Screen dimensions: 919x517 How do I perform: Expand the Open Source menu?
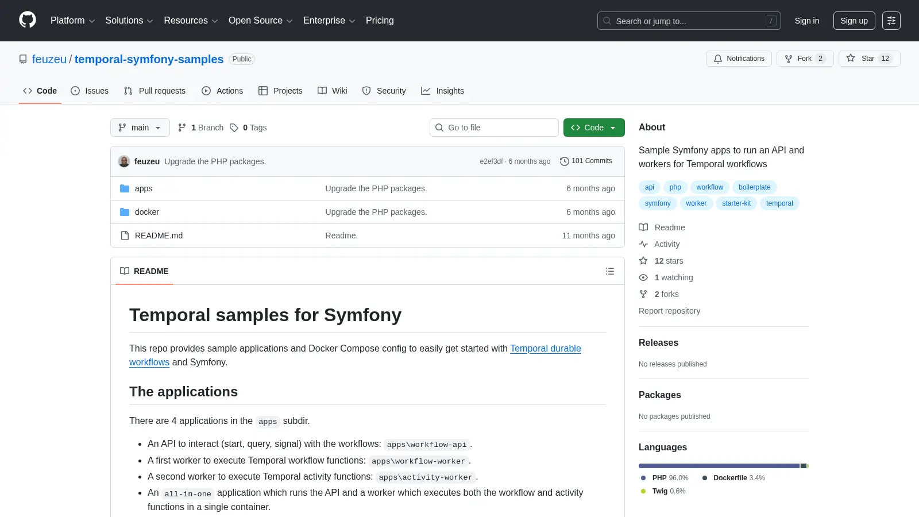pyautogui.click(x=260, y=21)
